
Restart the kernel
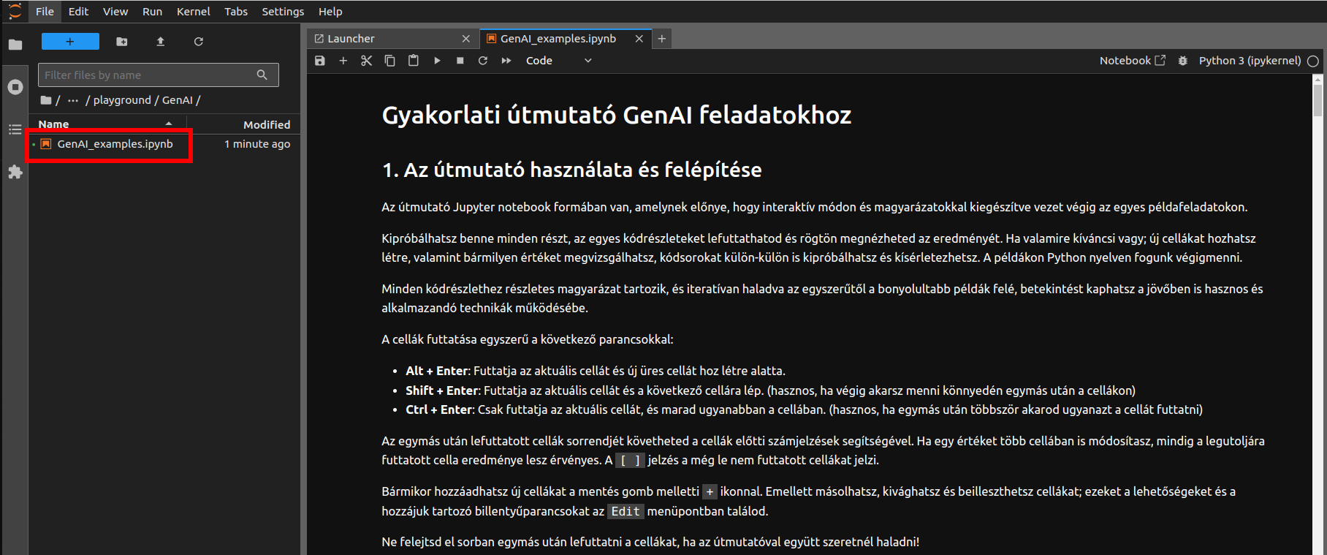tap(483, 61)
